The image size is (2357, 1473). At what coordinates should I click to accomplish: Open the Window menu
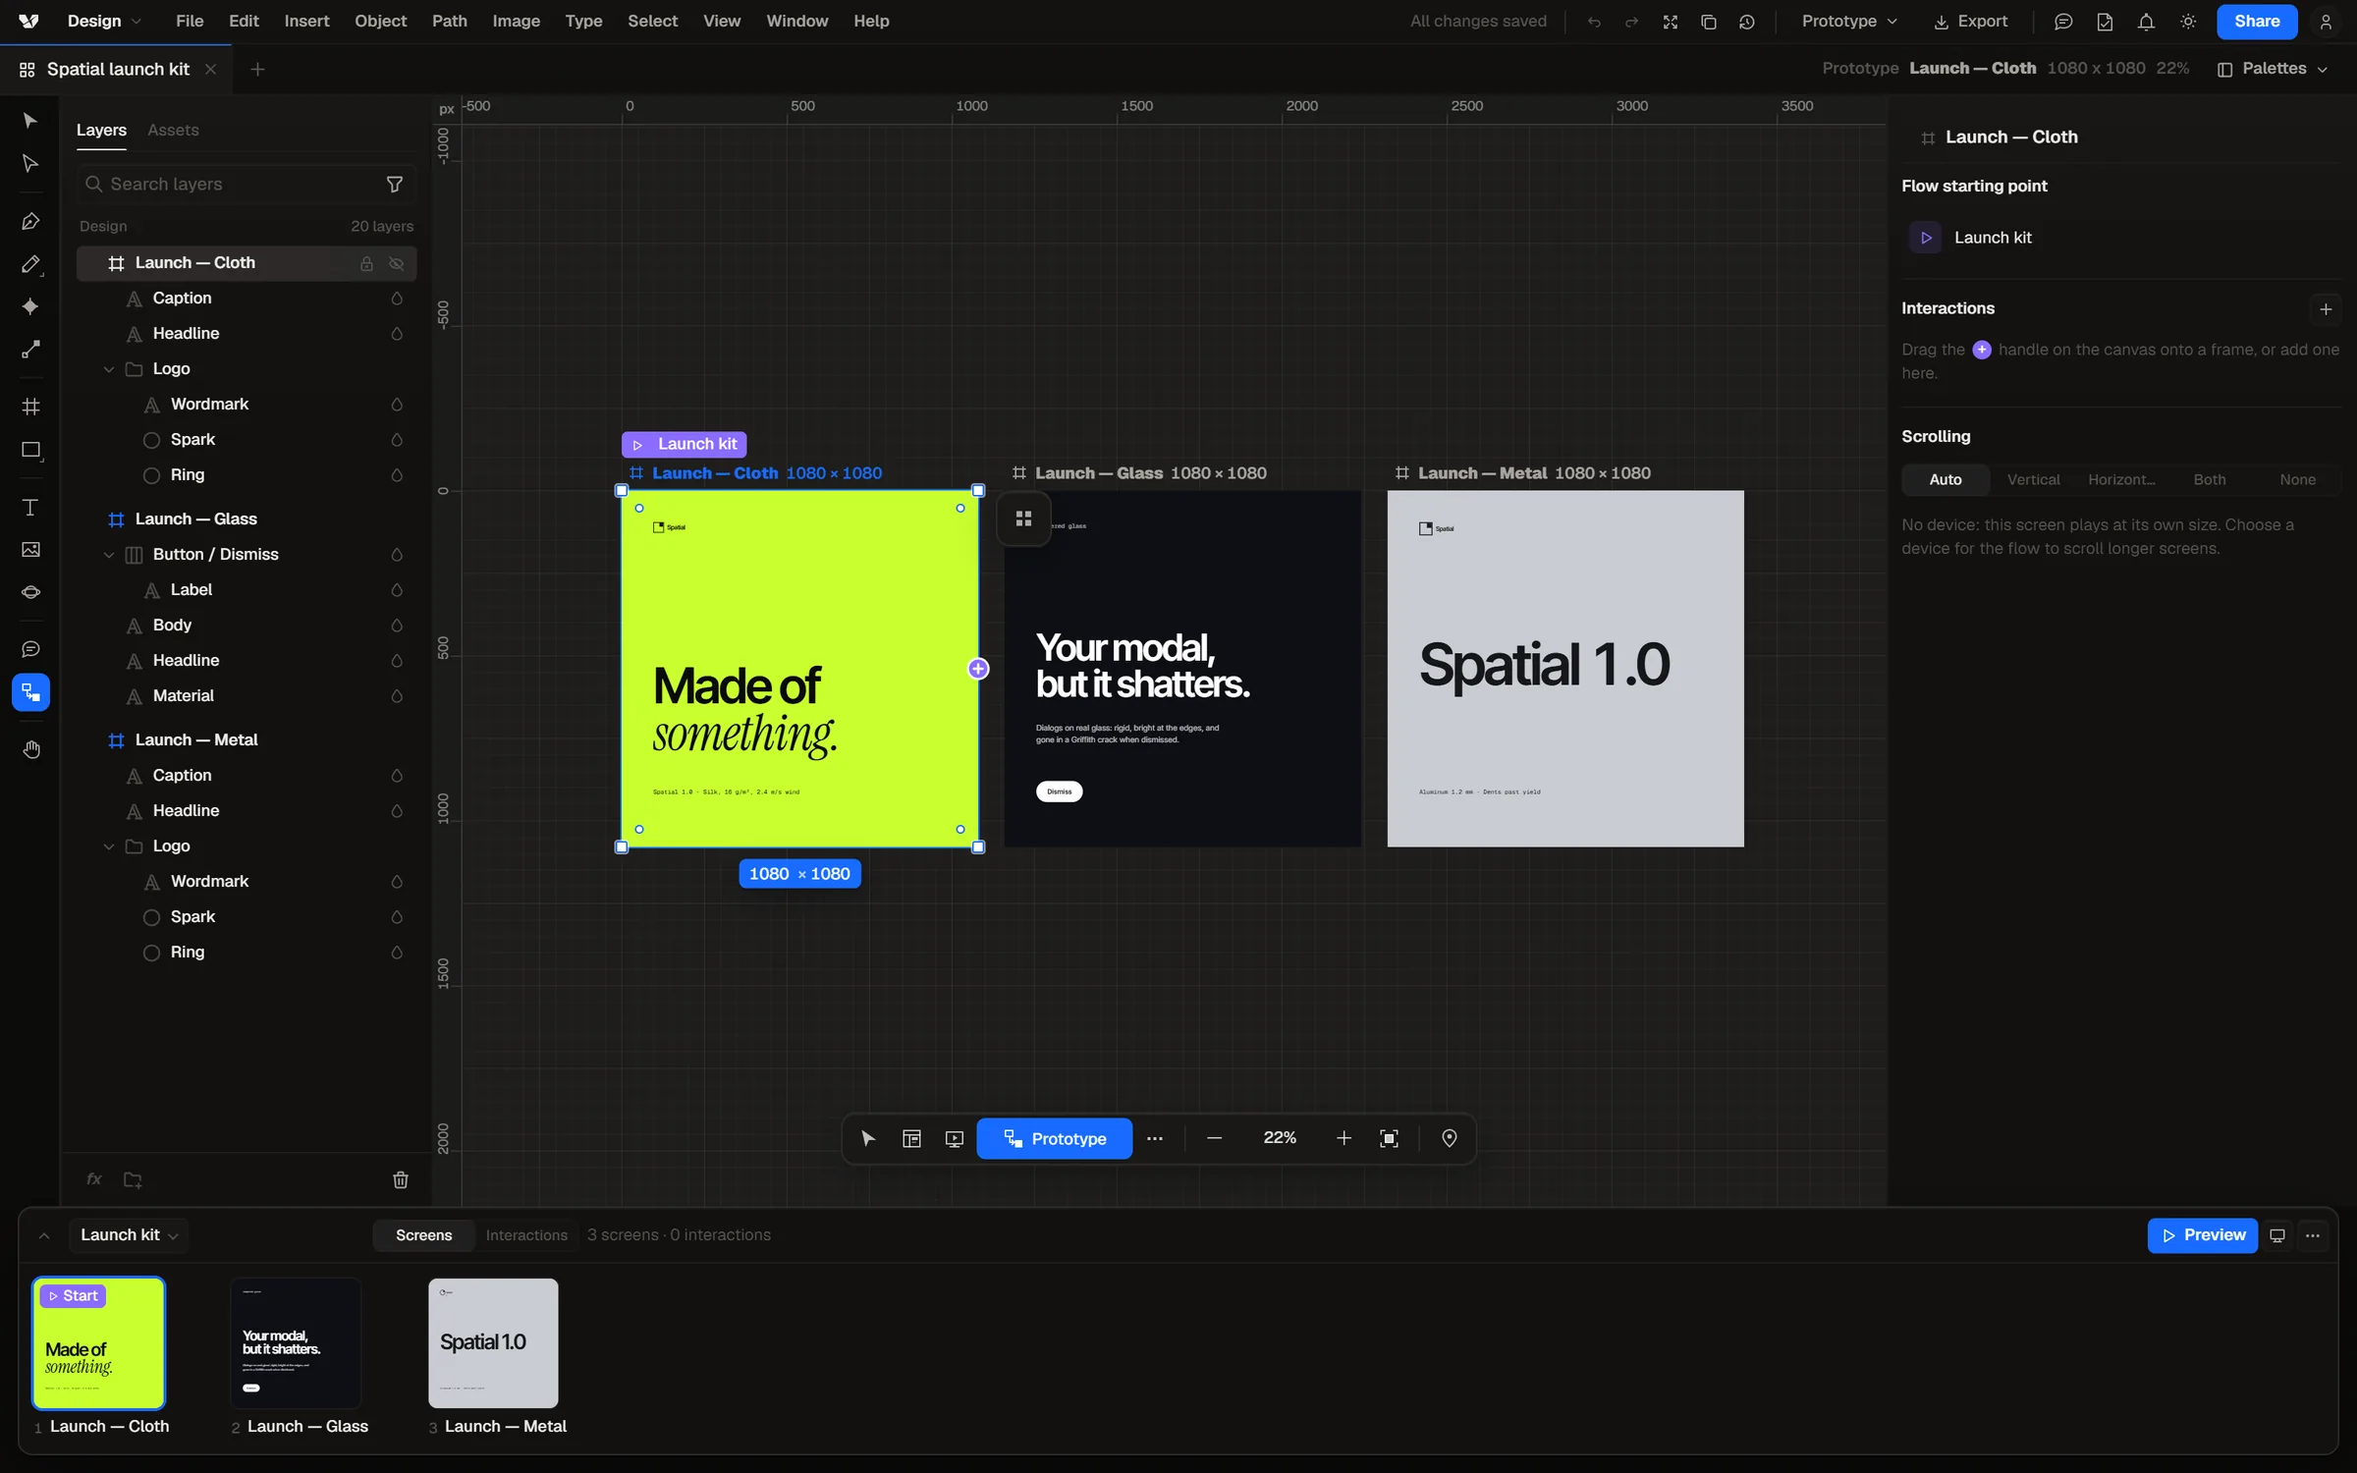[x=796, y=22]
